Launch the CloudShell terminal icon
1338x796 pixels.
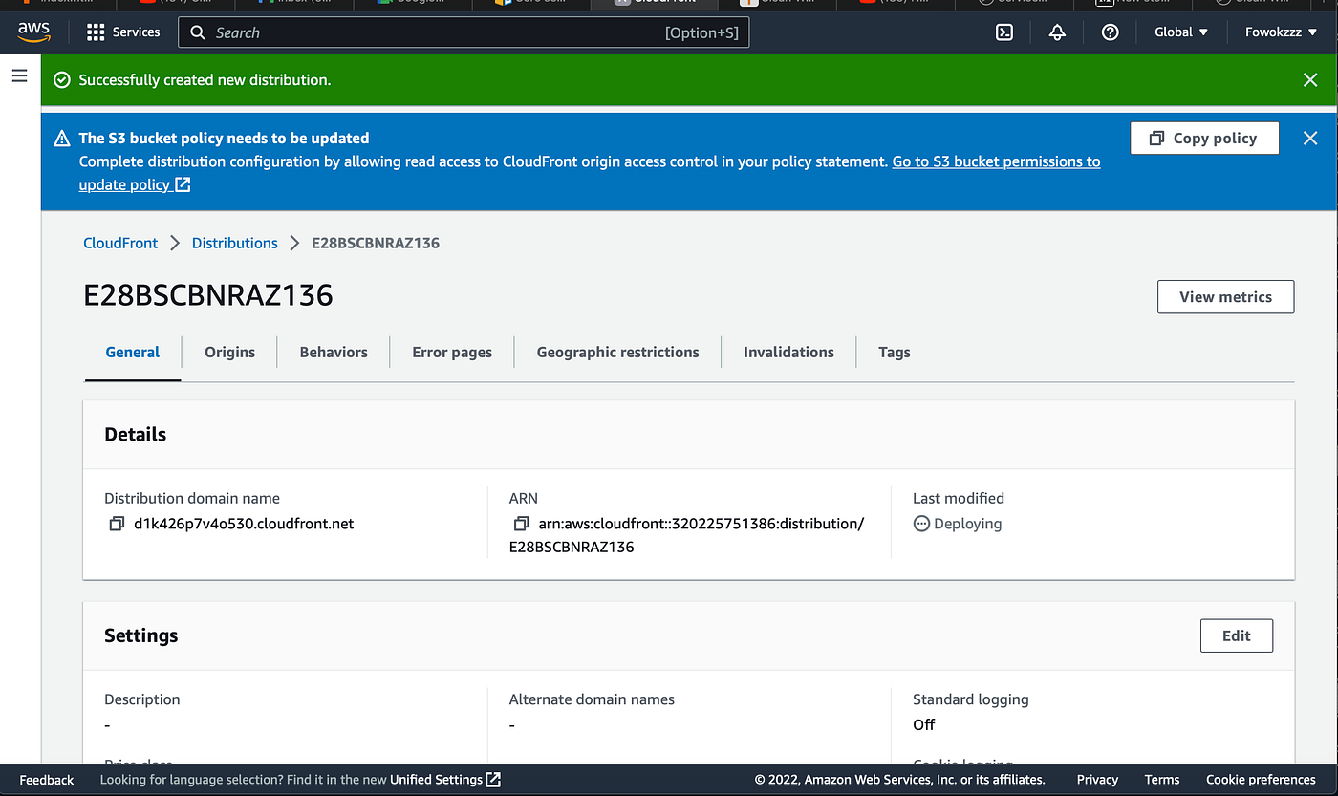click(x=1004, y=32)
